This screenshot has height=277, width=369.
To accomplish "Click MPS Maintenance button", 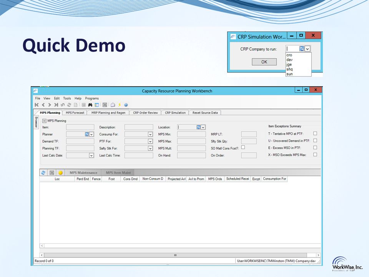I will click(83, 173).
